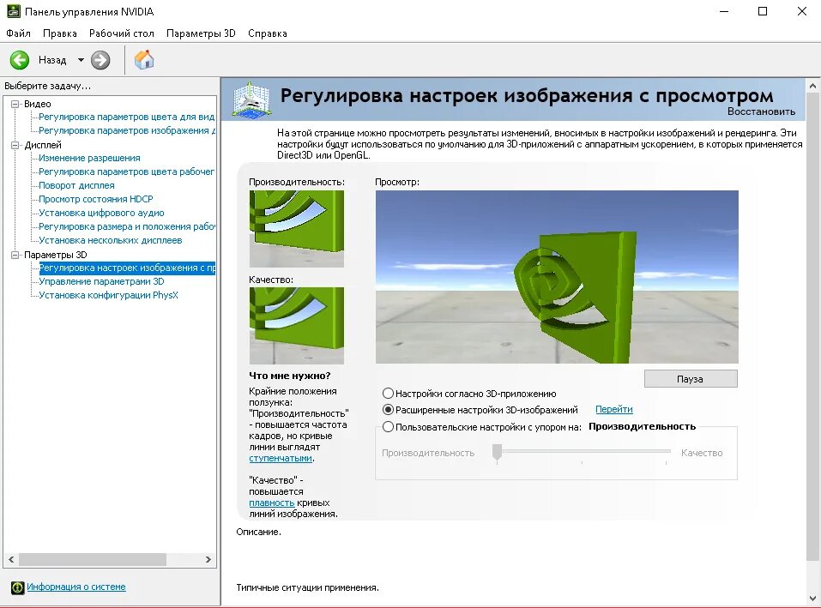This screenshot has width=821, height=608.
Task: Click the Перейти link
Action: point(614,409)
